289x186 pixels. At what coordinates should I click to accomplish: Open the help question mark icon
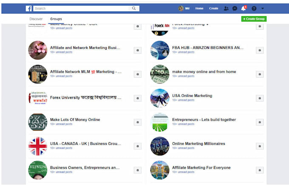(254, 8)
